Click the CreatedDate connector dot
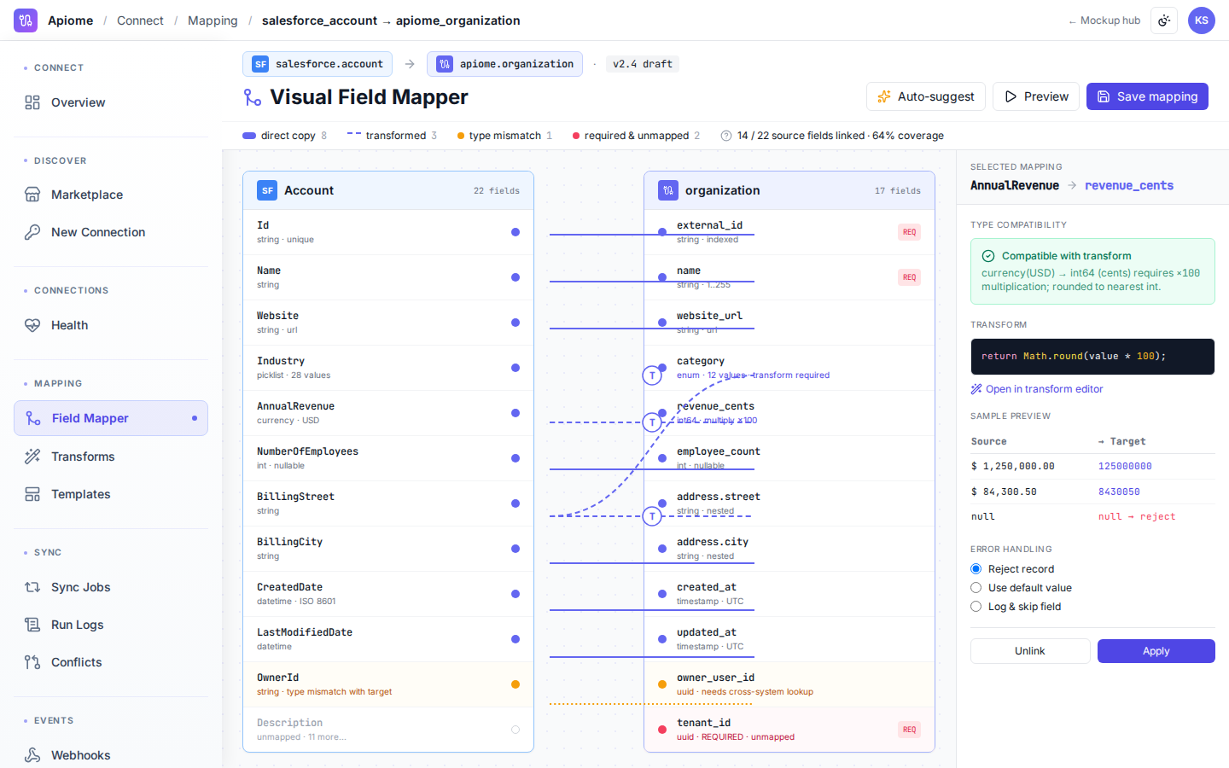Viewport: 1229px width, 768px height. [x=515, y=594]
